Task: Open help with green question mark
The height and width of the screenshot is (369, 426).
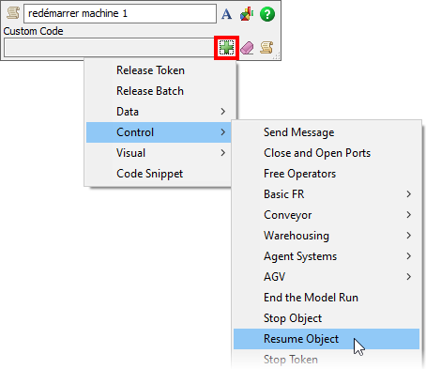Action: click(267, 14)
